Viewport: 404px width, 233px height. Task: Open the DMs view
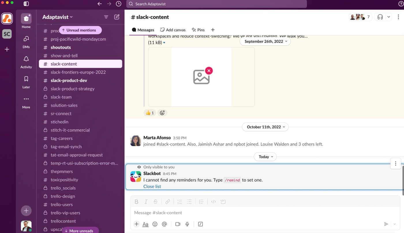(x=26, y=41)
